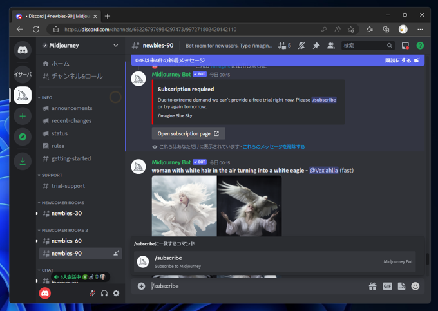Open the status channel

click(x=81, y=133)
